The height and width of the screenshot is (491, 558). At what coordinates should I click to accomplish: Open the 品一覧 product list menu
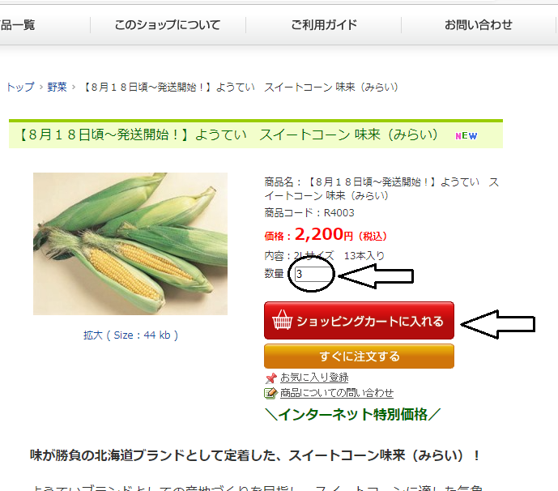pyautogui.click(x=18, y=25)
